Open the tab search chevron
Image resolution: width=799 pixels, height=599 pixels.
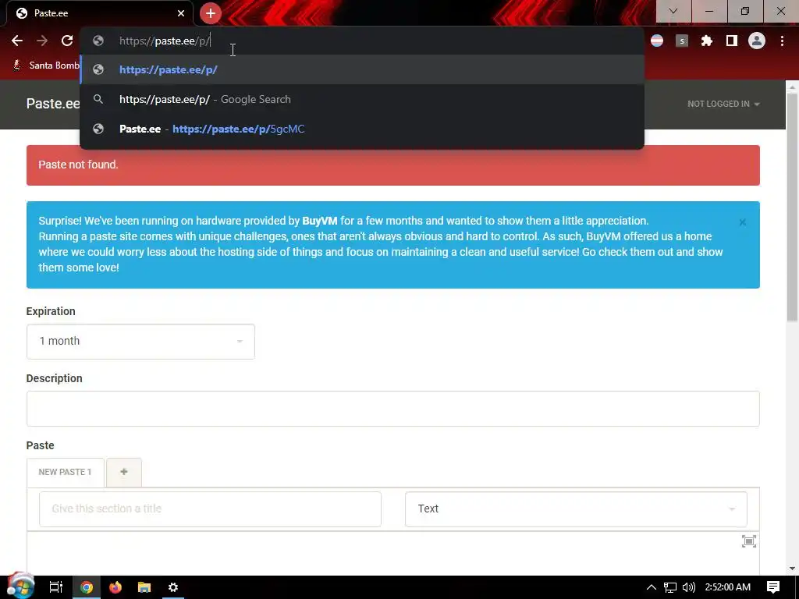(x=673, y=11)
